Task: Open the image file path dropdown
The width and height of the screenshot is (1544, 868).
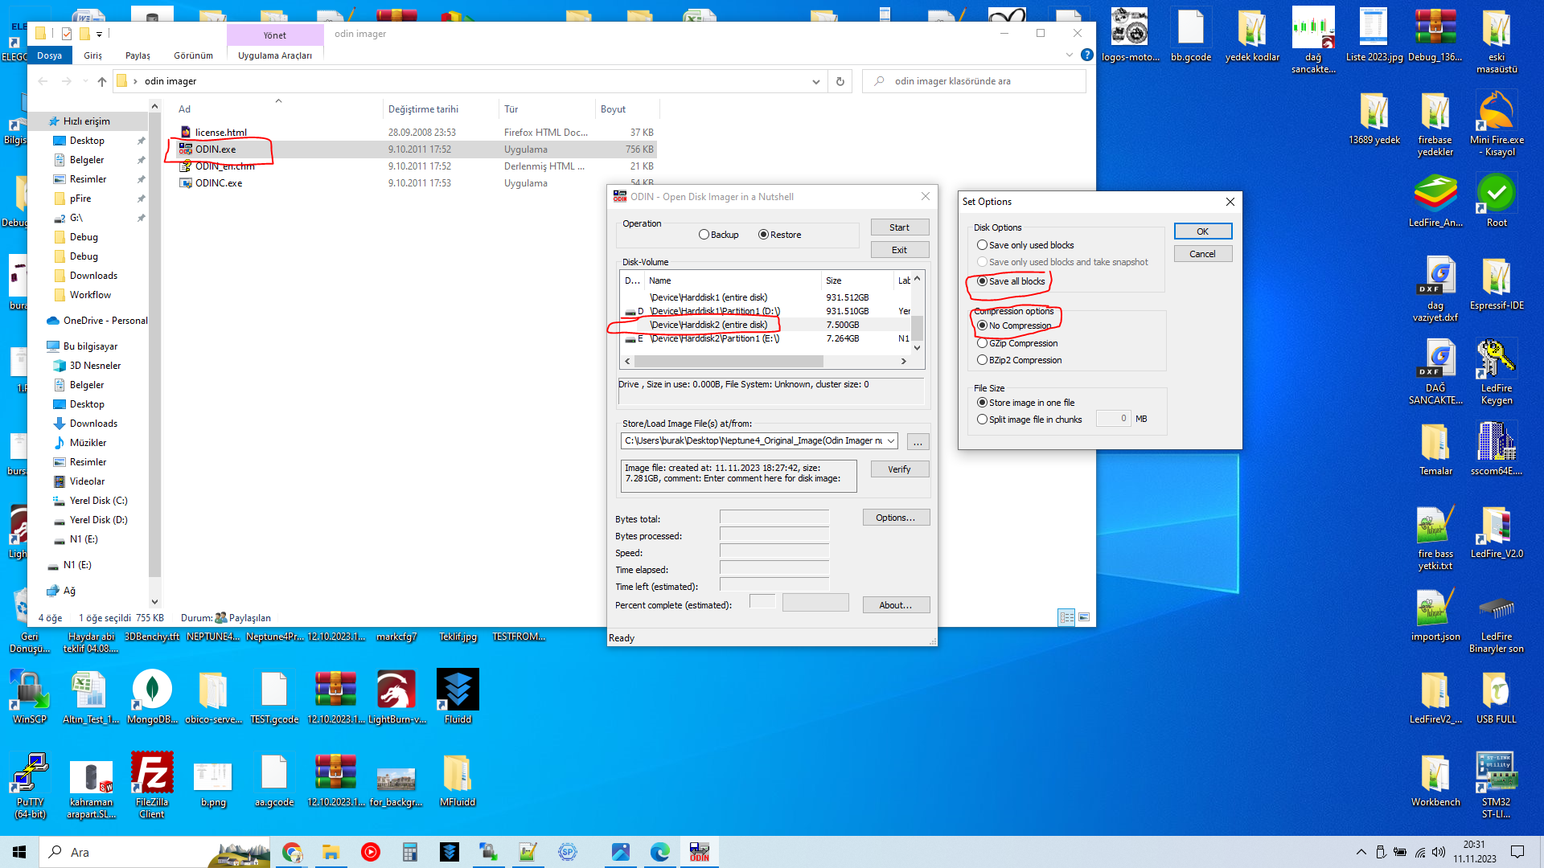Action: point(891,441)
